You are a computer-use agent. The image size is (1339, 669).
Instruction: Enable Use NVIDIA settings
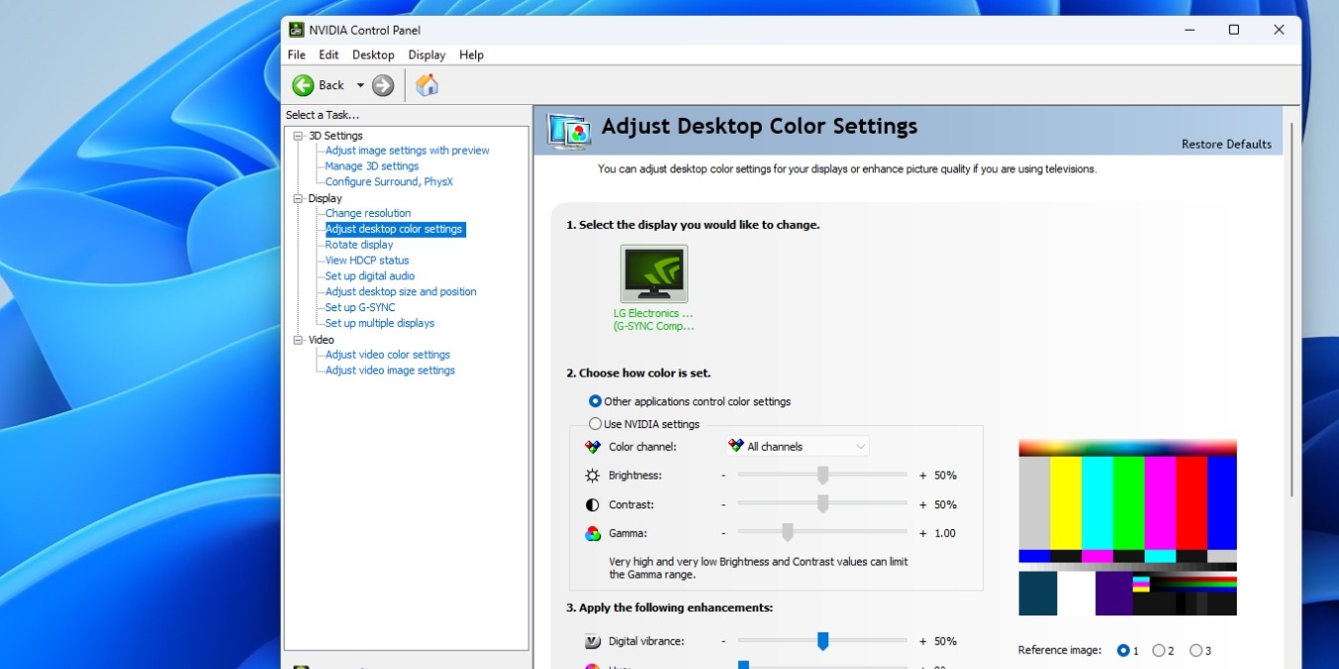coord(593,423)
